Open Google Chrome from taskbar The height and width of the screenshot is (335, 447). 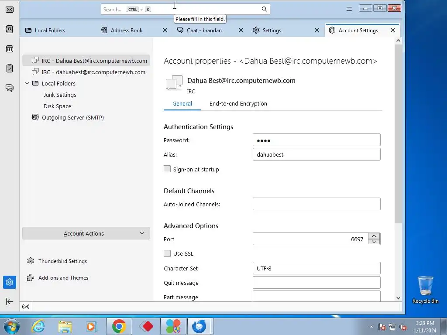[x=119, y=326]
